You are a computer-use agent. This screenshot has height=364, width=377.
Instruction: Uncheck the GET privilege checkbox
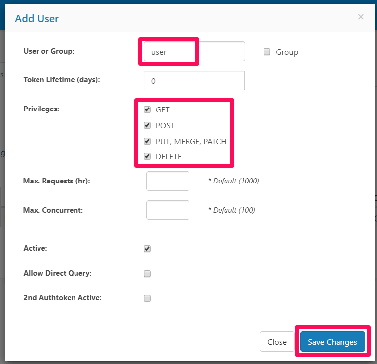point(147,109)
